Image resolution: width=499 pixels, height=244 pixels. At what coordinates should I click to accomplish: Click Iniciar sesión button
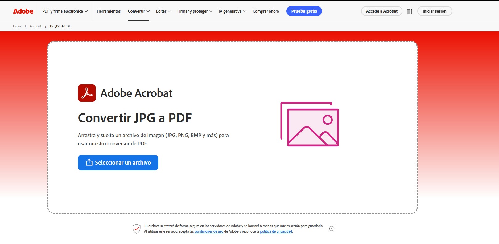(434, 11)
